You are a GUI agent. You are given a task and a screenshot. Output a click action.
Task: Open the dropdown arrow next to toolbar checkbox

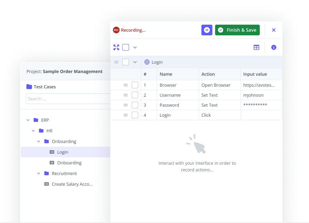(x=135, y=47)
